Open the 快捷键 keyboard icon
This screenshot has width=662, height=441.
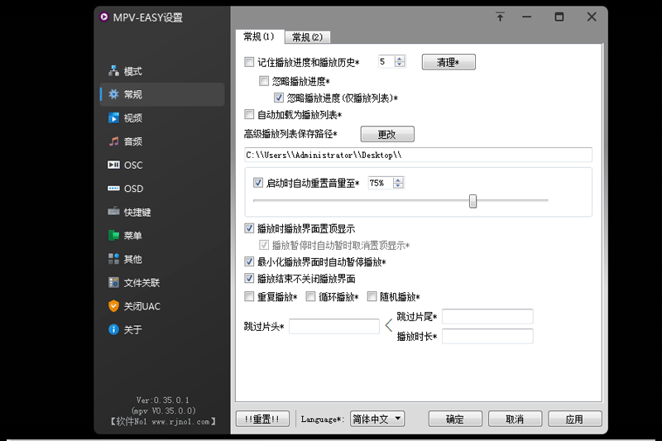tap(113, 212)
